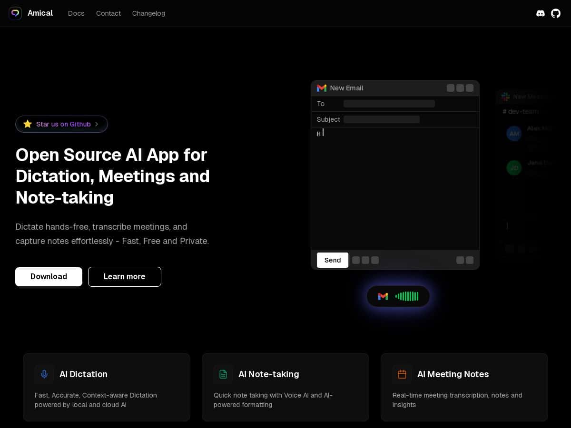Select Contact in the top navigation
This screenshot has width=571, height=428.
[x=108, y=13]
